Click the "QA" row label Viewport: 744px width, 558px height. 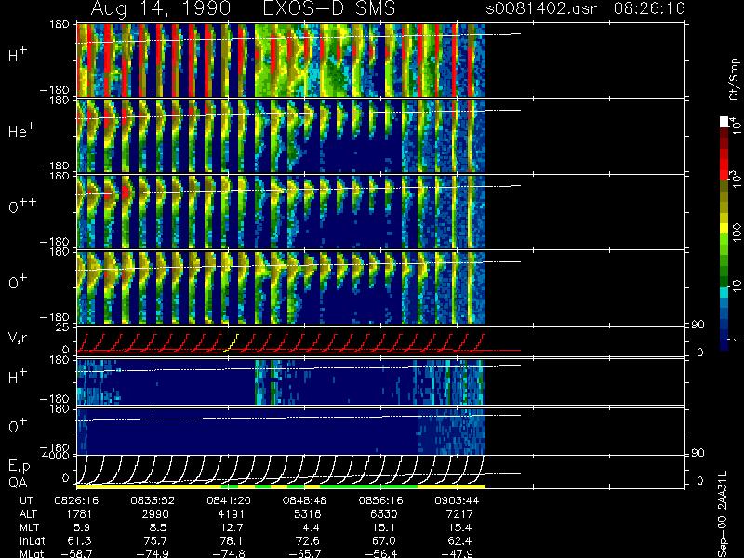pos(18,482)
